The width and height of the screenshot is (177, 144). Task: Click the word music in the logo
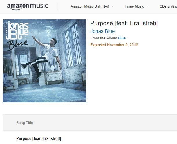click(x=39, y=6)
